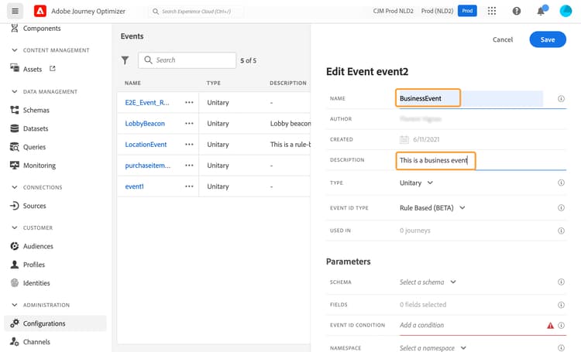
Task: Open more actions for LobbyBeacon event
Action: point(189,124)
